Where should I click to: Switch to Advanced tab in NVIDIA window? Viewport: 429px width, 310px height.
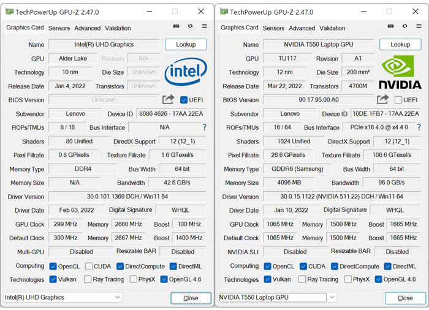(302, 28)
